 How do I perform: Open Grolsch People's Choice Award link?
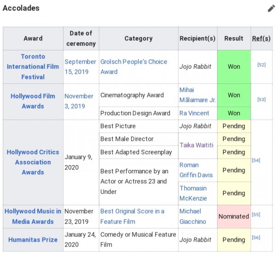[x=134, y=66]
